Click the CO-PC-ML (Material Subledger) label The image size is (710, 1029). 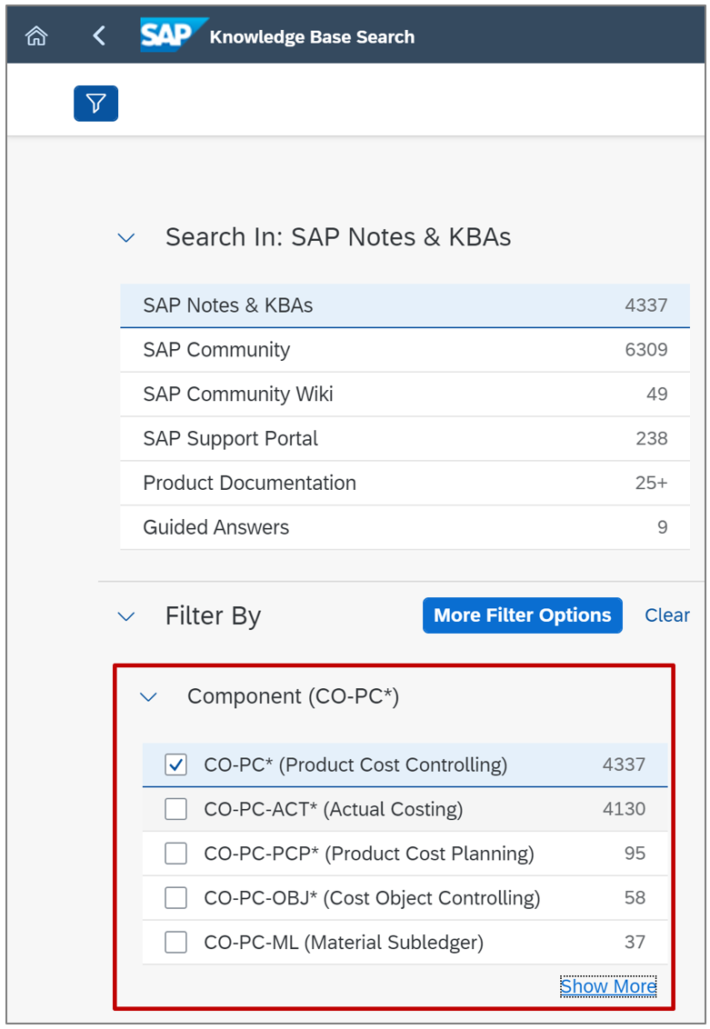tap(344, 943)
